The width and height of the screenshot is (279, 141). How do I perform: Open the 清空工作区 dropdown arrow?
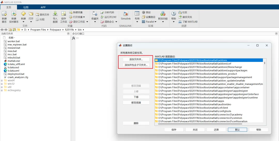pyautogui.click(x=87, y=22)
